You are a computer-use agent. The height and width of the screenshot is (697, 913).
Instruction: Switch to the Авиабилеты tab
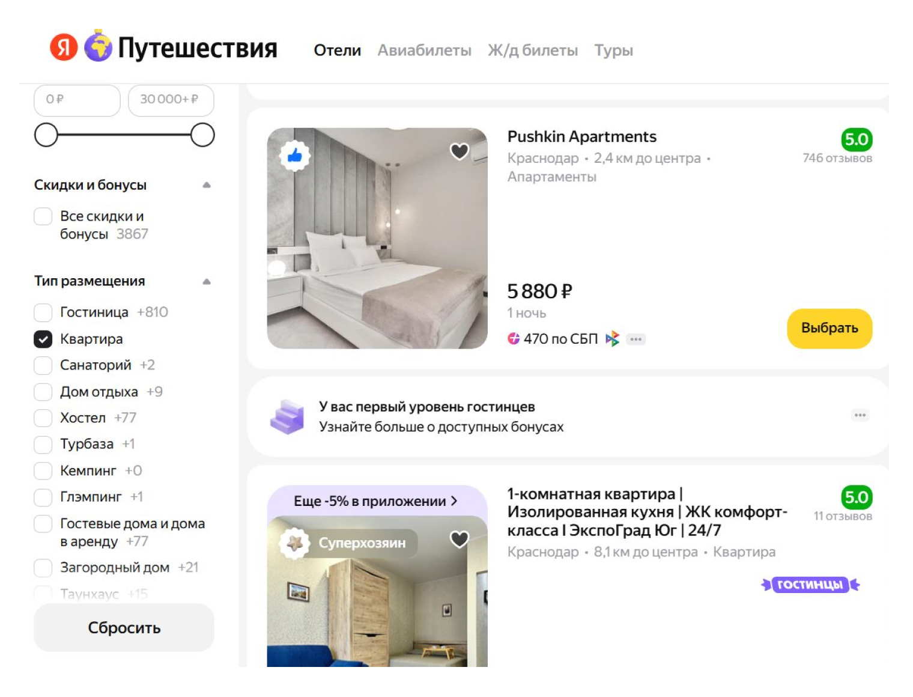[424, 50]
